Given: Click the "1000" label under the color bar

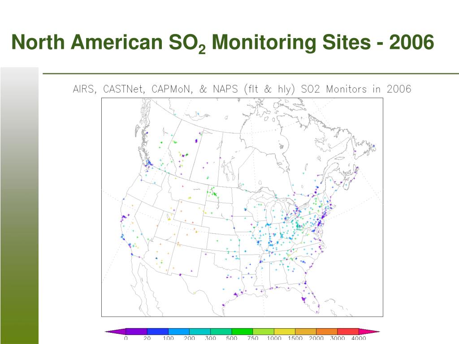Looking at the screenshot, I should pos(274,338).
